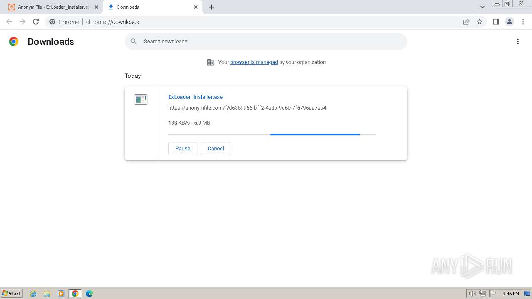Reload the downloads page
Image resolution: width=532 pixels, height=299 pixels.
[36, 22]
